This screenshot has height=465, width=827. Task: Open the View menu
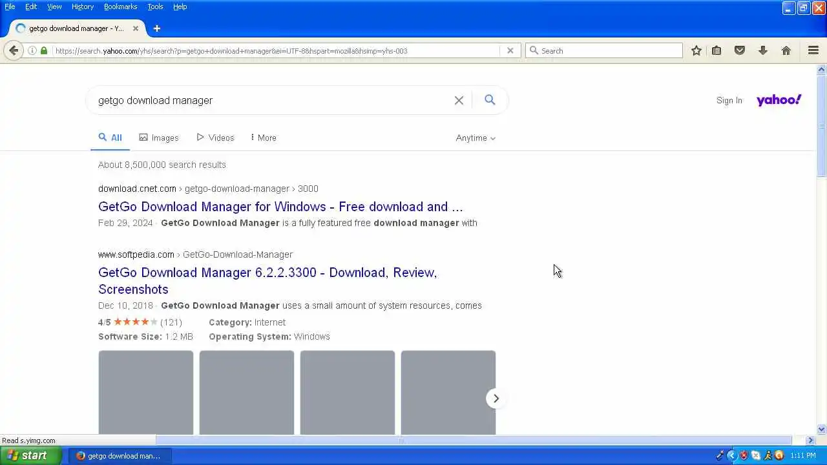pyautogui.click(x=54, y=6)
